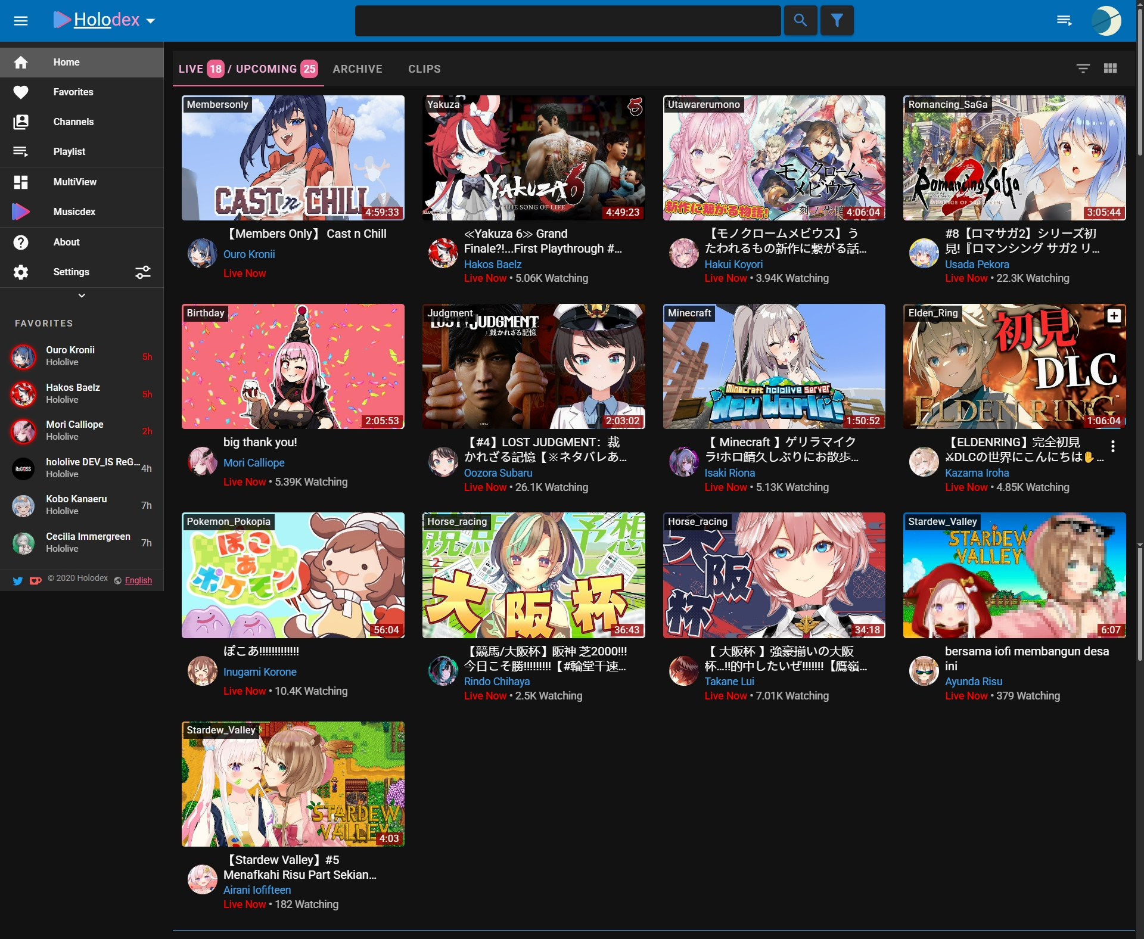Open the sort and filter list icon
Viewport: 1144px width, 939px height.
(1083, 69)
